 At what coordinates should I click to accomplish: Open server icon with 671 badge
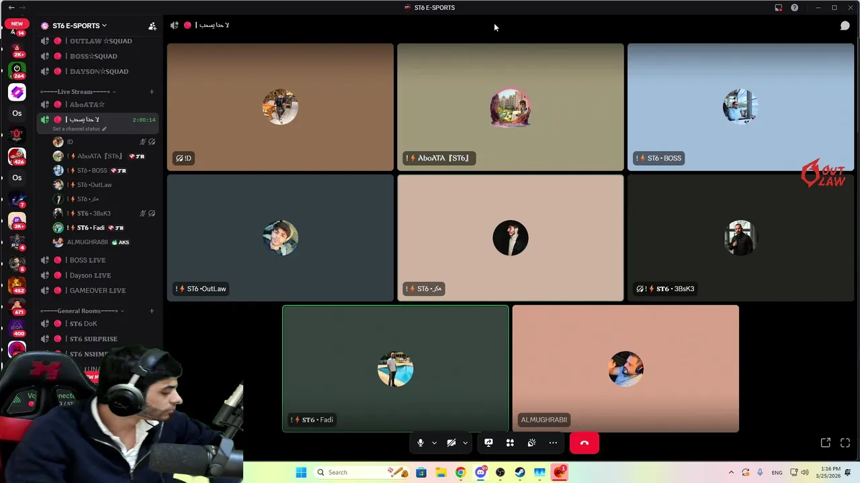(x=17, y=307)
